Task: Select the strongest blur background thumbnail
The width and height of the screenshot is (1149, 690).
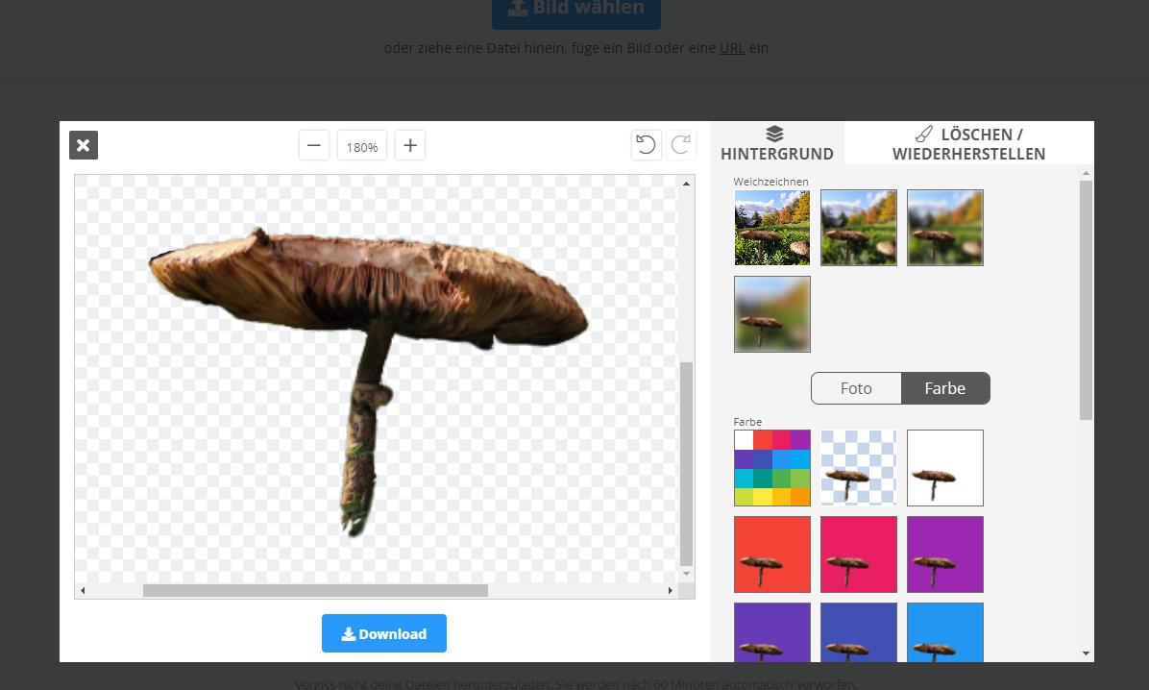Action: [x=772, y=314]
